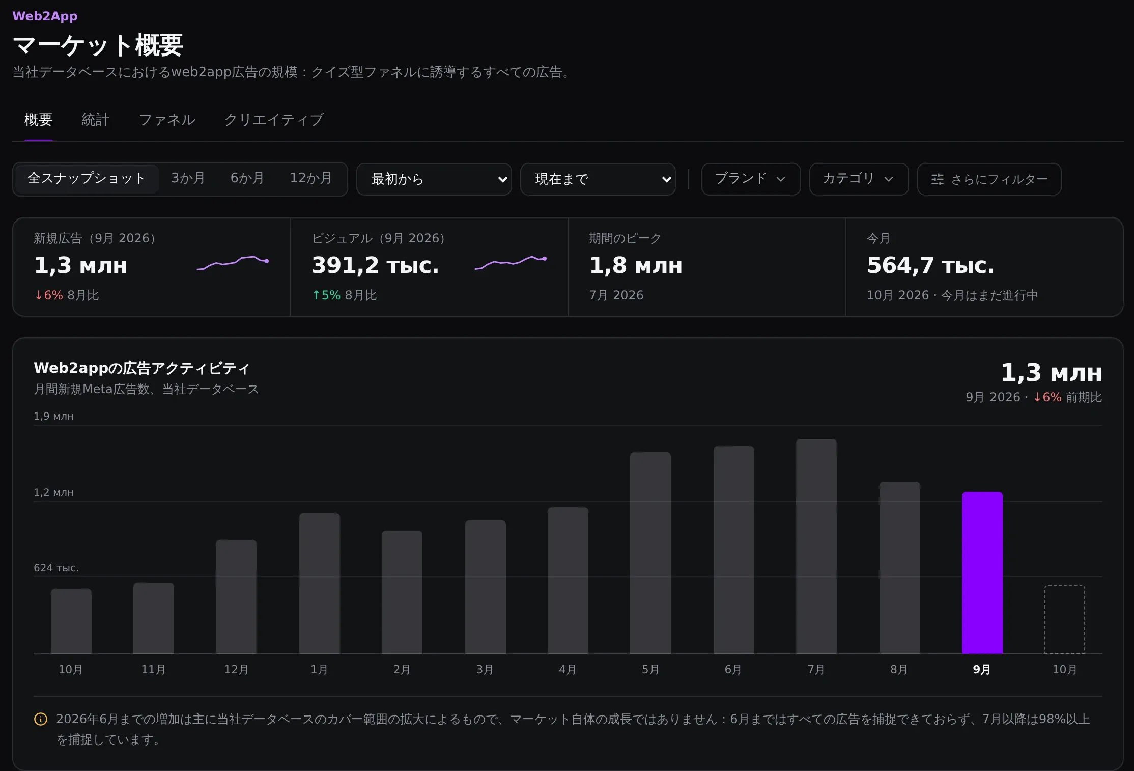Click the ↑5% 8月比 change label

(x=345, y=295)
